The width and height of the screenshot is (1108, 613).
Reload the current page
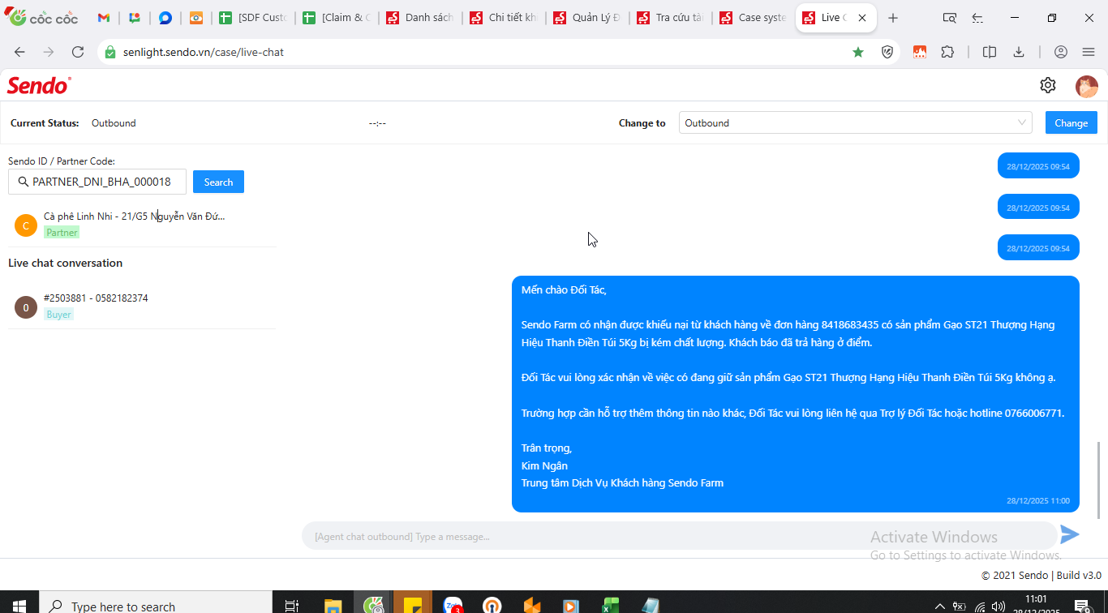point(78,52)
